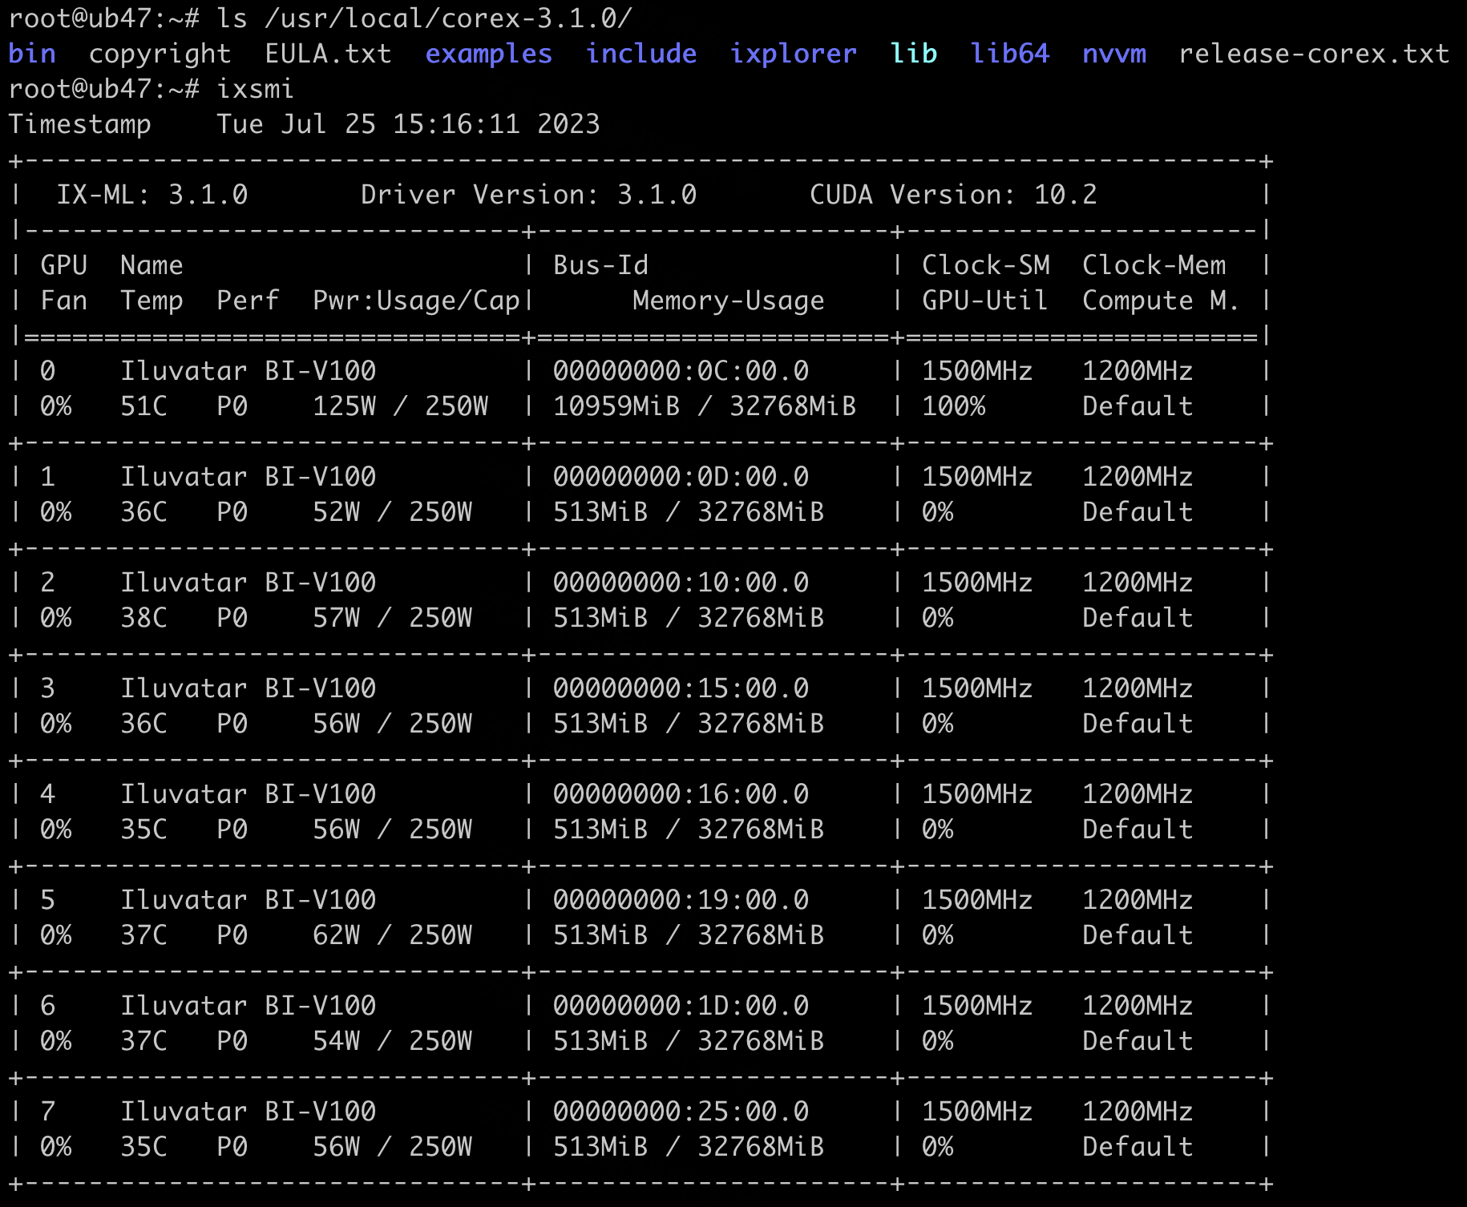Click power value '54W / 250W'
Viewport: 1467px width, 1207px height.
pyautogui.click(x=392, y=1041)
